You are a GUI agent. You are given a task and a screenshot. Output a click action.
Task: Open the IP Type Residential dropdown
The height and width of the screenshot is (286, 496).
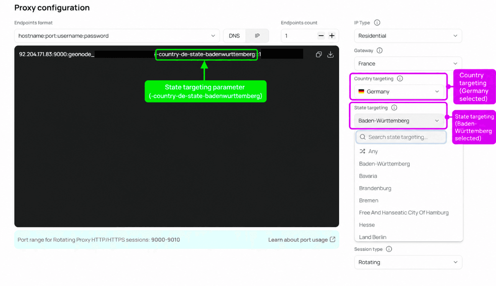[408, 36]
